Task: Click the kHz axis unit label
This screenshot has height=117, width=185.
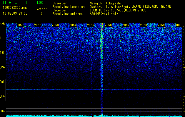Action: [x=3, y=24]
